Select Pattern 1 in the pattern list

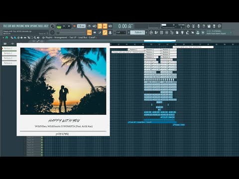pos(9,48)
